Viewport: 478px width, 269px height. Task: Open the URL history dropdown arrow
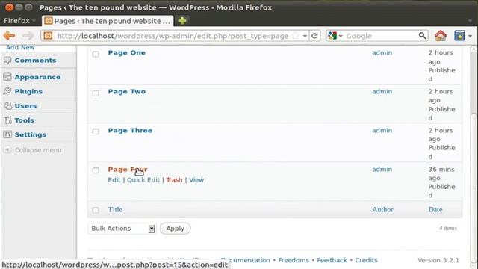point(305,36)
